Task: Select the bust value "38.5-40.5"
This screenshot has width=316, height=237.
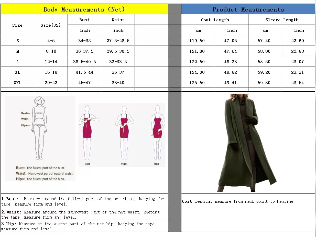Action: click(x=84, y=62)
